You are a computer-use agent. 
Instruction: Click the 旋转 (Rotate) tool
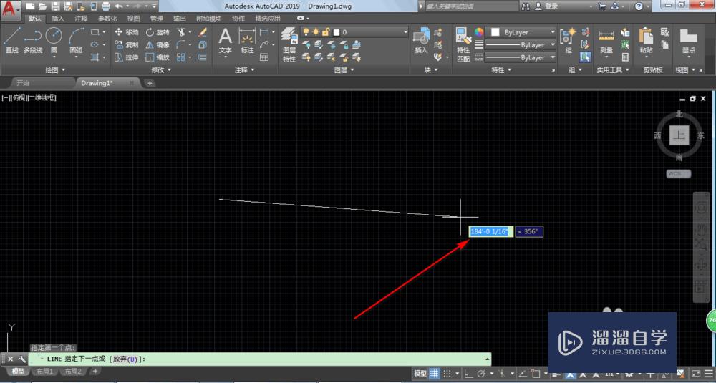pos(158,32)
